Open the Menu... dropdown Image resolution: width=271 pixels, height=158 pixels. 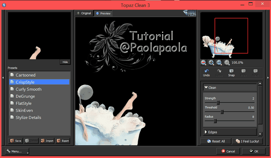point(17,151)
